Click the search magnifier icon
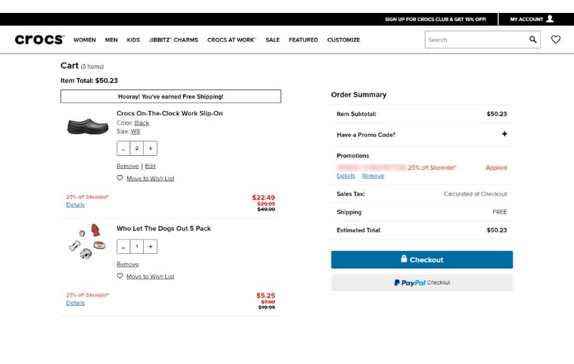The height and width of the screenshot is (364, 574). tap(533, 40)
